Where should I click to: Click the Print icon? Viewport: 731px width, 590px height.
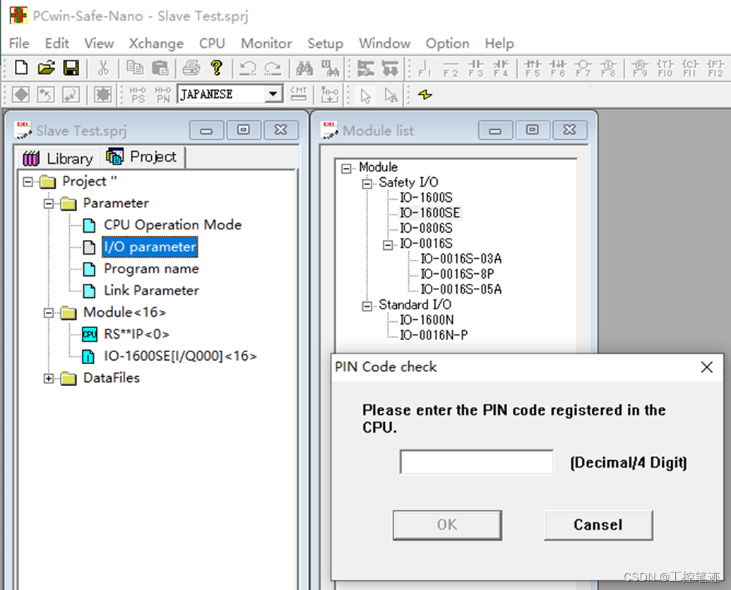tap(191, 68)
